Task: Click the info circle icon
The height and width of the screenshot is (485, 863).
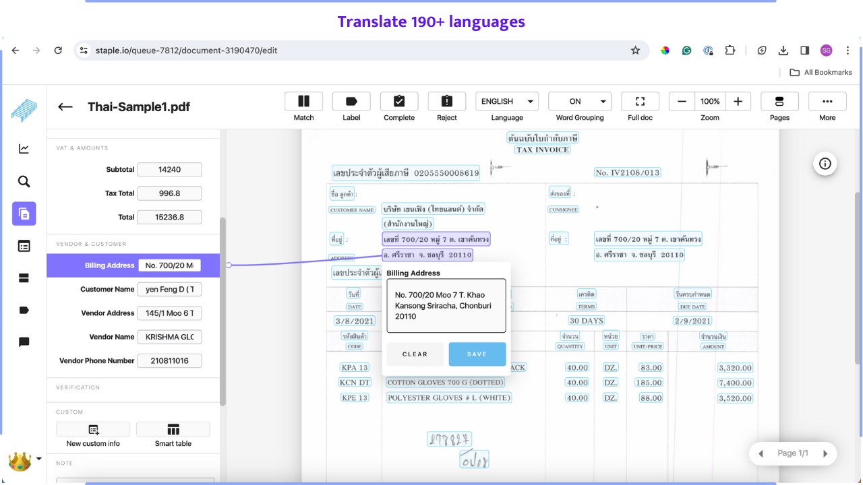Action: (x=825, y=164)
